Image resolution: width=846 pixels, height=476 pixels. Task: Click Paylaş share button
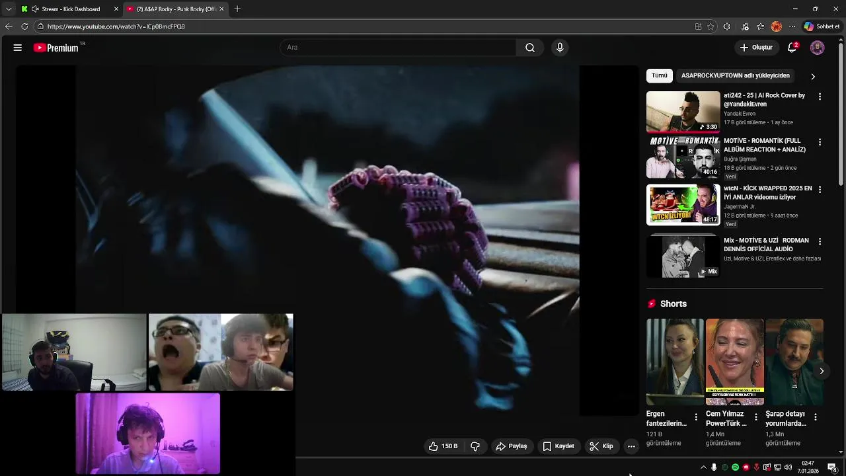[512, 446]
